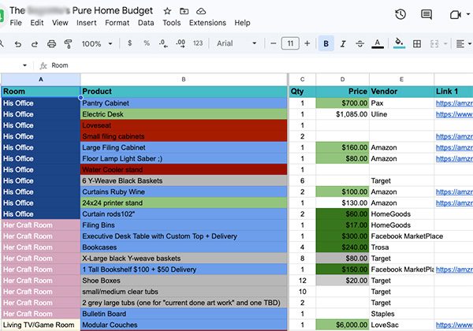This screenshot has height=331, width=473.
Task: Open the View menu
Action: (60, 23)
